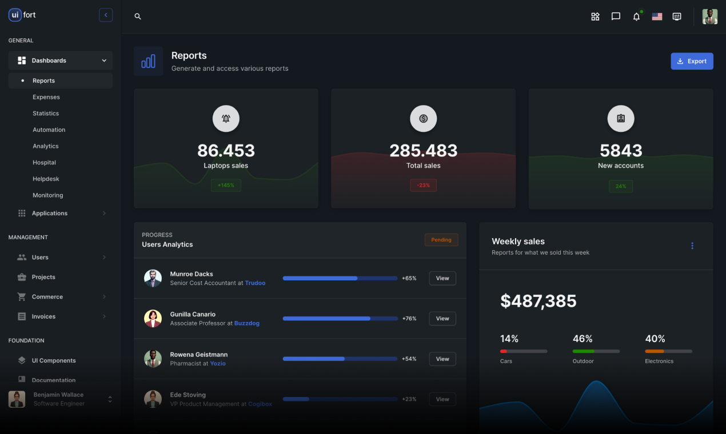The width and height of the screenshot is (726, 434).
Task: View Gunilla Canario details
Action: pyautogui.click(x=442, y=319)
